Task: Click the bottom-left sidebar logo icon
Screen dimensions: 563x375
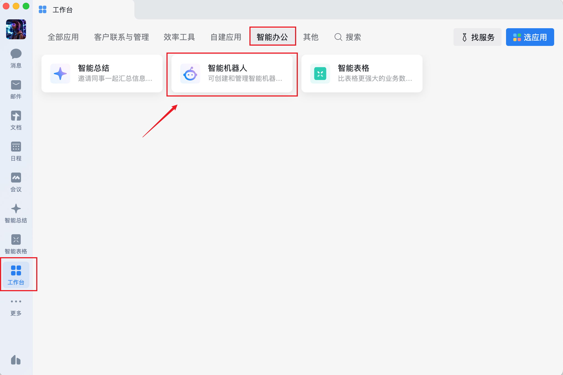Action: coord(16,360)
